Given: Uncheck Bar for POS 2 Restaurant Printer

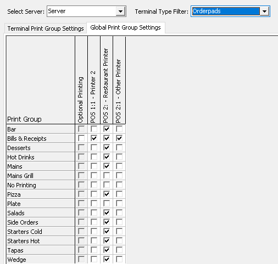Looking at the screenshot, I should pos(107,129).
